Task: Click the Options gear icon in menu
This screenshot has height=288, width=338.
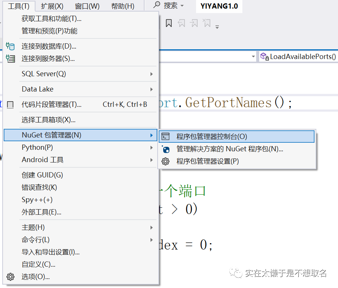Action: click(10, 277)
